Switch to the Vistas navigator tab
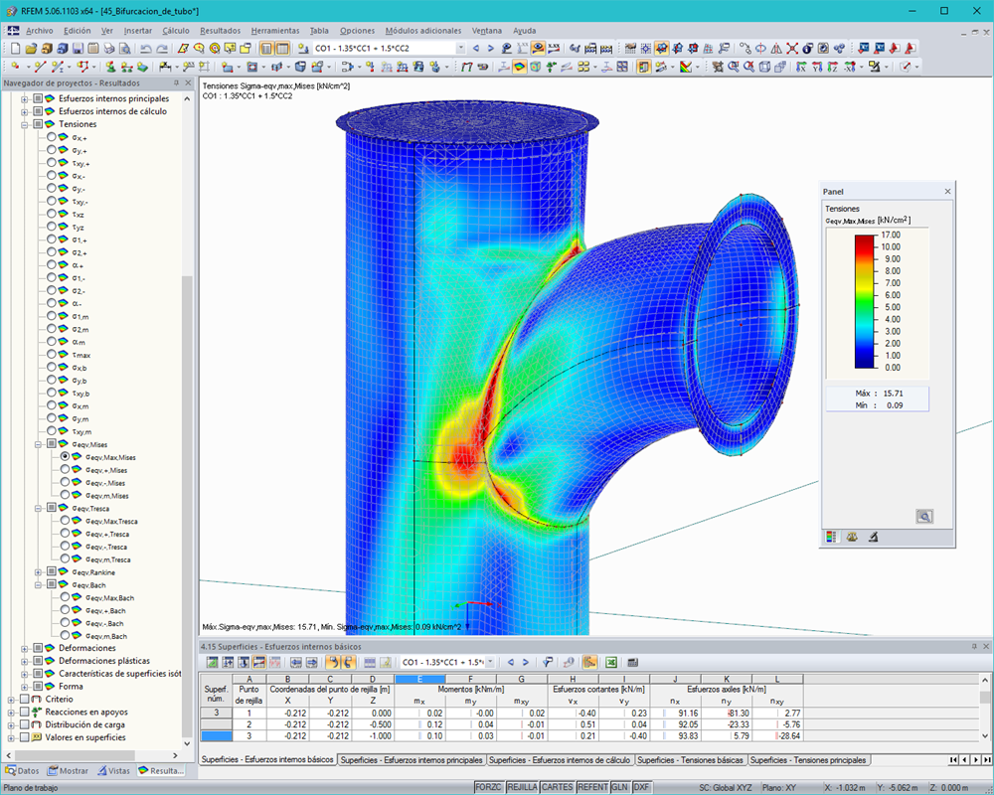Screen dimensions: 994x795 [x=114, y=771]
